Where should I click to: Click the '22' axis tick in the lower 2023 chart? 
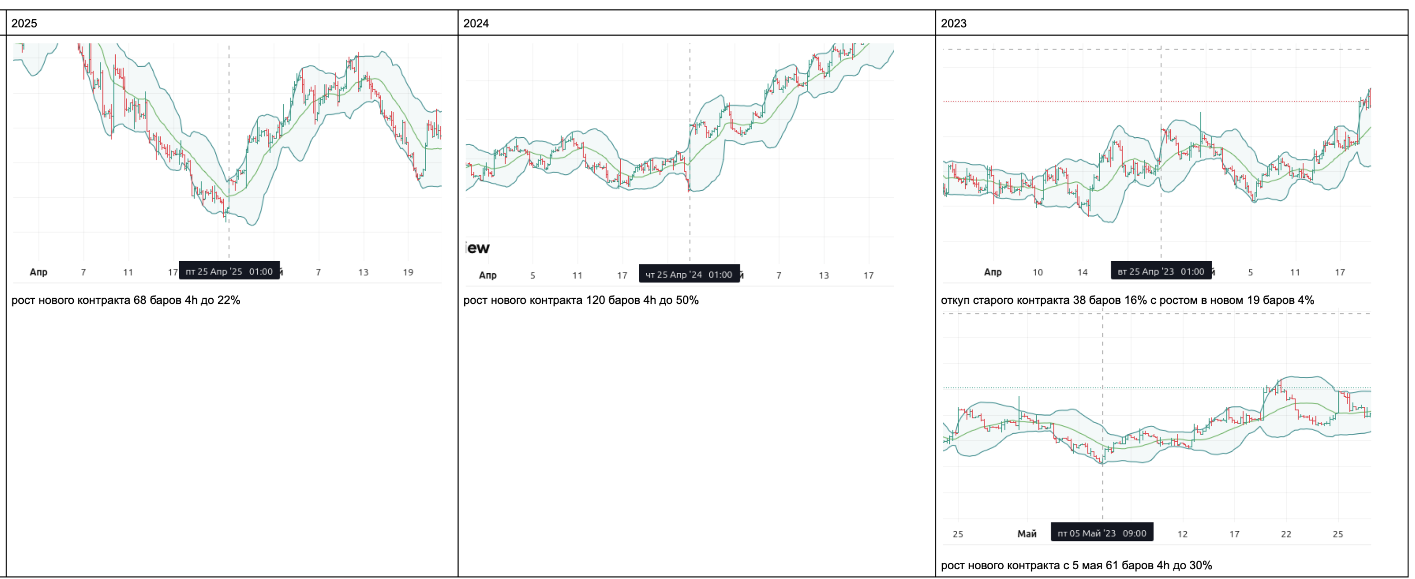(1286, 534)
